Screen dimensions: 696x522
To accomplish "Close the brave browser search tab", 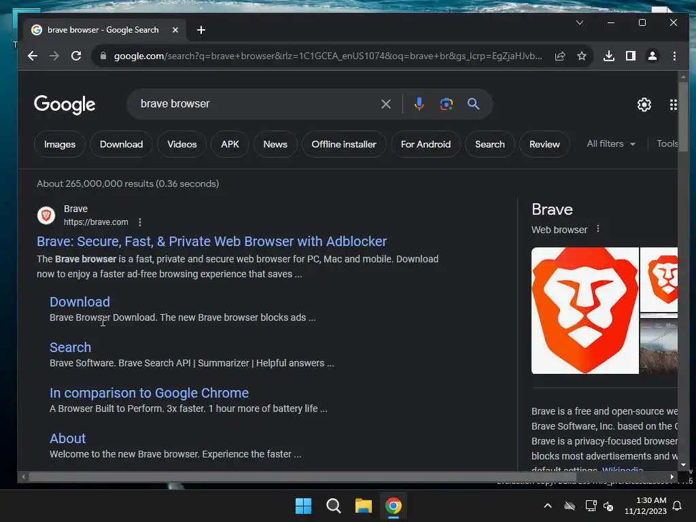I will point(175,30).
